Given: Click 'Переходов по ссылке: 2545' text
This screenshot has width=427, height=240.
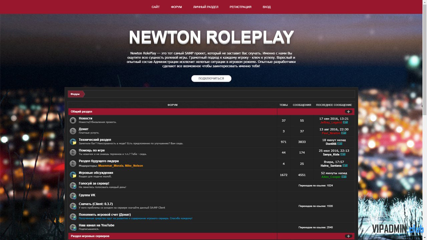Looking at the screenshot, I should 316,227.
